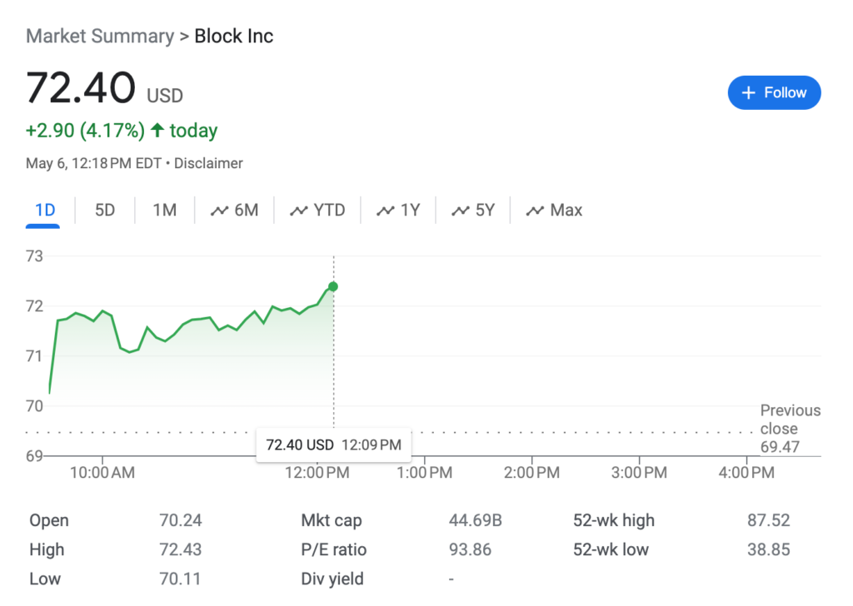This screenshot has height=606, width=853.
Task: Toggle following Block Inc stock
Action: coord(774,92)
